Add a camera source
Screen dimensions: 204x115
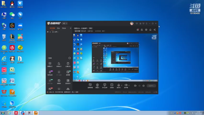tap(97, 86)
